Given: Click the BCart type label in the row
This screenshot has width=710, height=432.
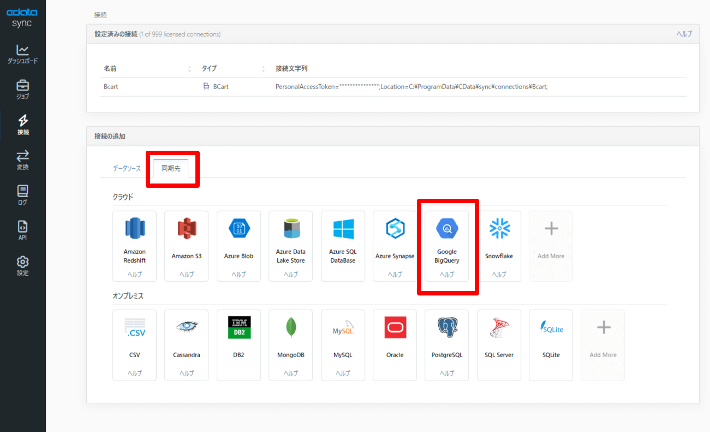Looking at the screenshot, I should 221,86.
